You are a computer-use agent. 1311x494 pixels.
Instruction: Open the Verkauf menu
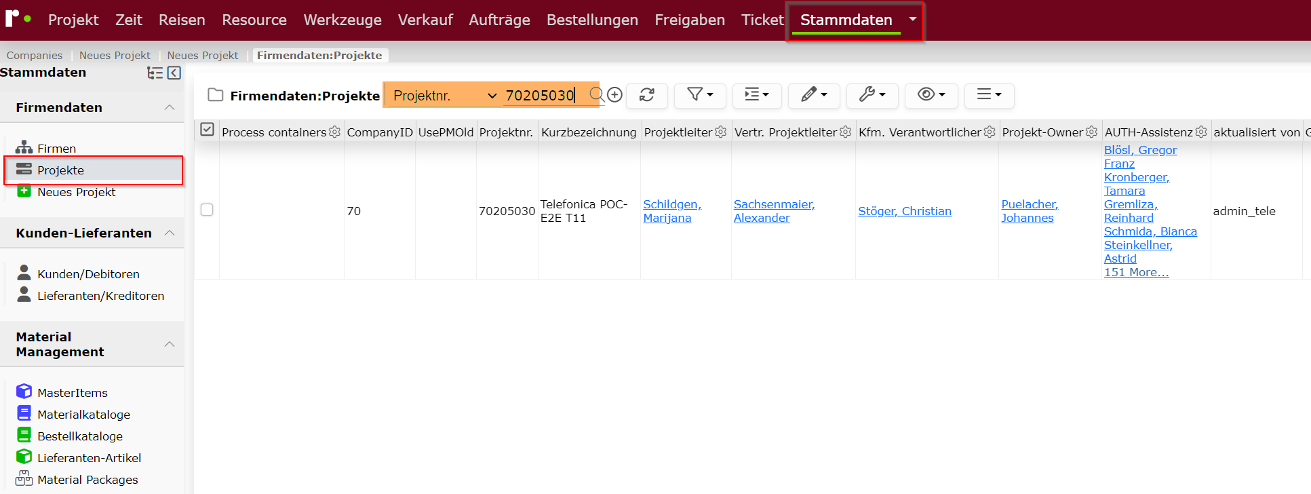[425, 20]
